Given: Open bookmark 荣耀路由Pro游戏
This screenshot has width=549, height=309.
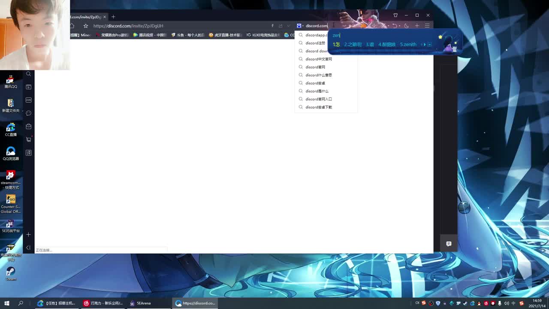Looking at the screenshot, I should [x=112, y=35].
